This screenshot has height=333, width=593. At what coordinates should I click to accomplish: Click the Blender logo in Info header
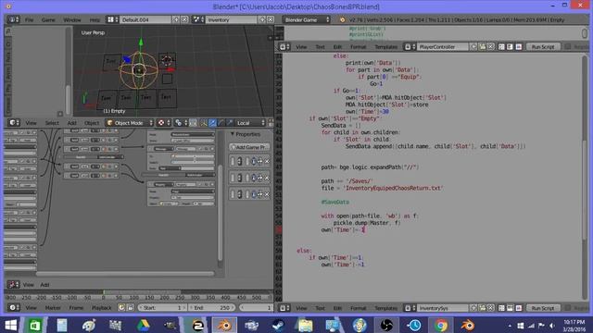[x=342, y=19]
